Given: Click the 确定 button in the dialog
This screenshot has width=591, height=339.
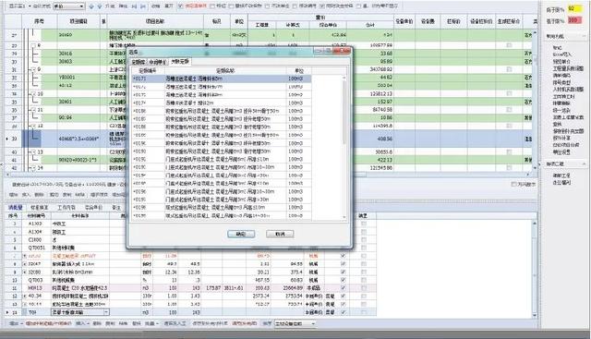Looking at the screenshot, I should click(x=241, y=235).
